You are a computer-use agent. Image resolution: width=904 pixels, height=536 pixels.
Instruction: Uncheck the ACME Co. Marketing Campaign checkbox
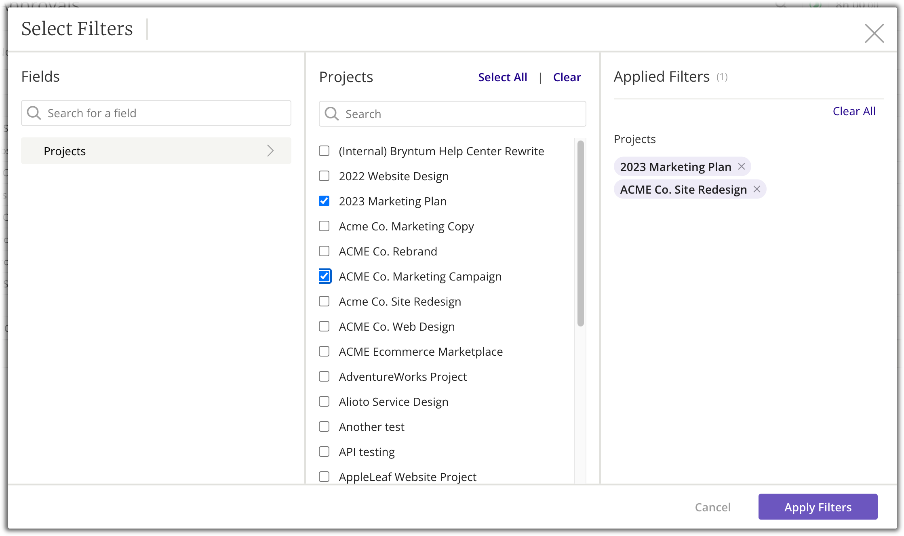324,276
